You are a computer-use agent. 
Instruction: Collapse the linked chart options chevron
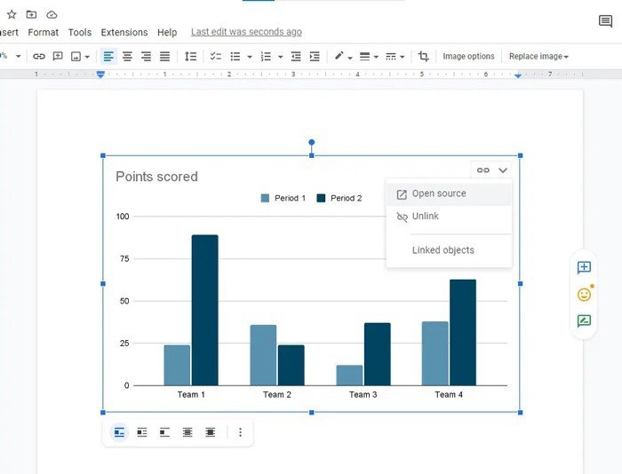(x=503, y=170)
